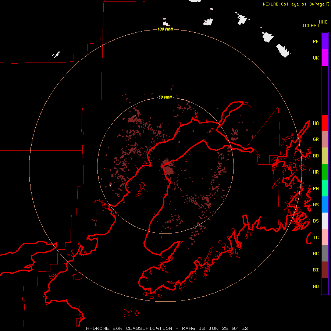Click the 07:32 timestamp
331x331 pixels.
click(240, 328)
